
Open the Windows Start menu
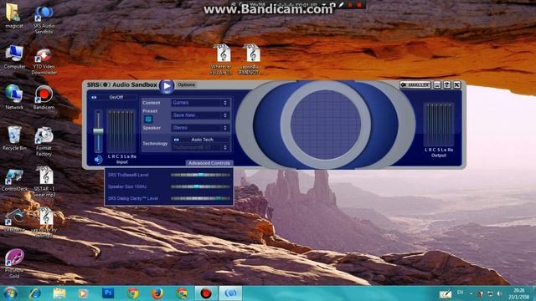(x=10, y=293)
